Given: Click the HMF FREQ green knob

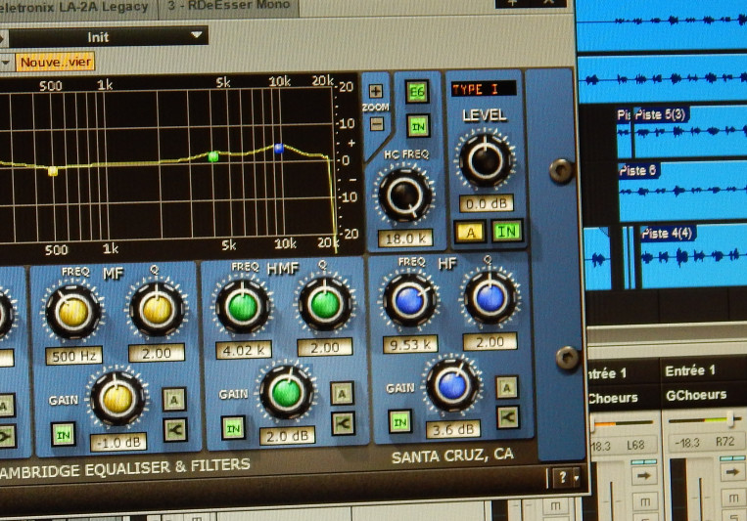Looking at the screenshot, I should pos(243,306).
